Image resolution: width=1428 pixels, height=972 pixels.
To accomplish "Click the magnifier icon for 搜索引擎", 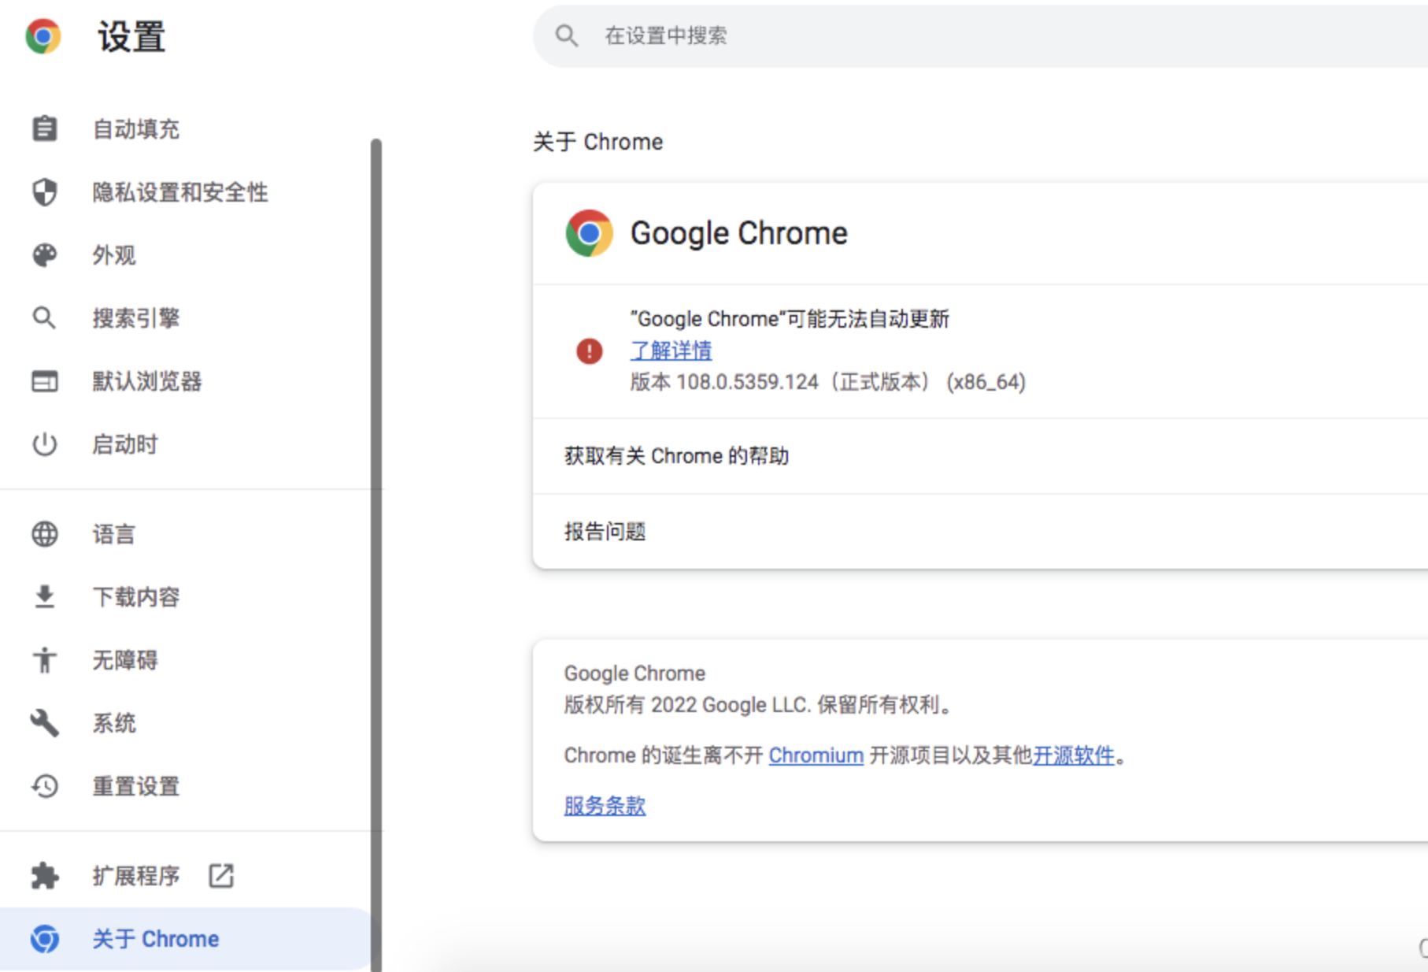I will coord(44,318).
